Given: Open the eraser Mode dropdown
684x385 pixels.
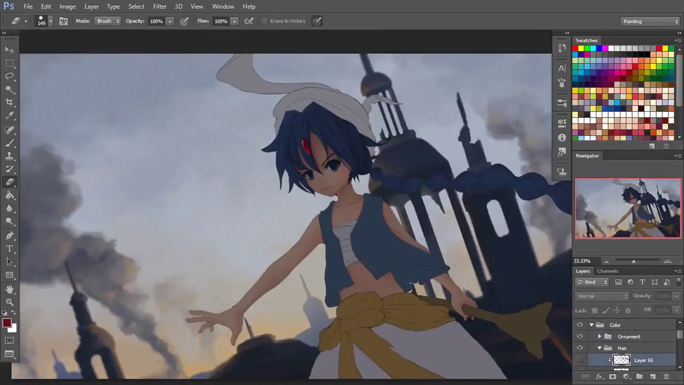Looking at the screenshot, I should coord(107,21).
